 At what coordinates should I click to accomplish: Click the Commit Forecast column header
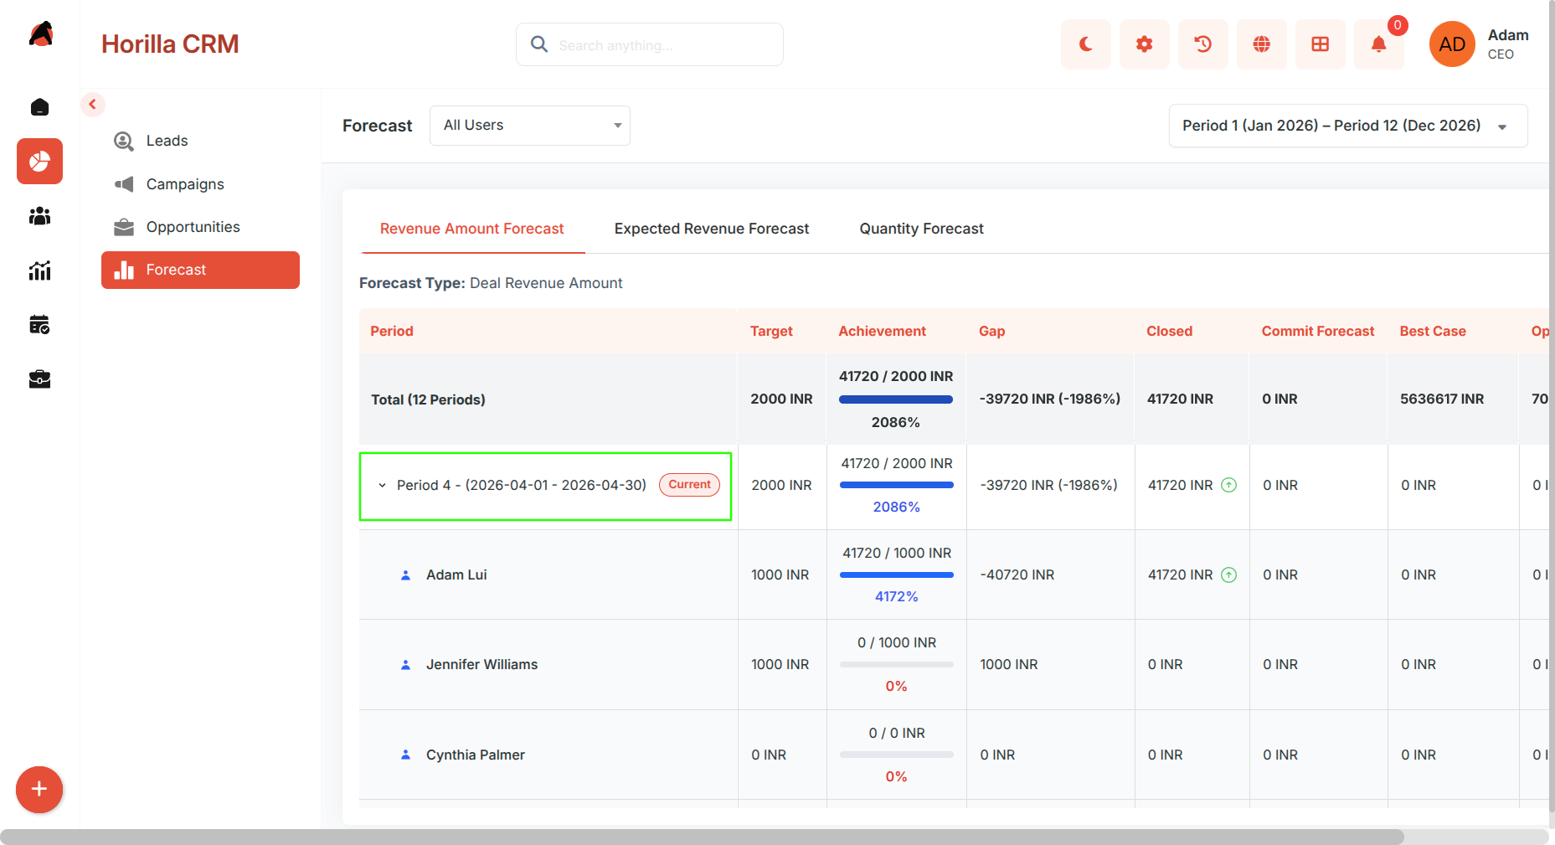(1318, 331)
